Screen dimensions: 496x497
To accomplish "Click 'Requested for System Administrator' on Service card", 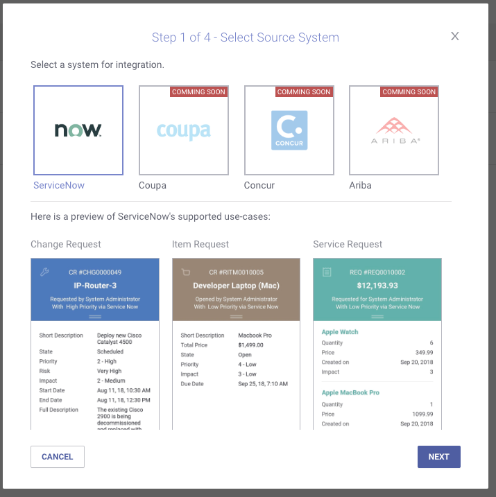I will (x=377, y=299).
